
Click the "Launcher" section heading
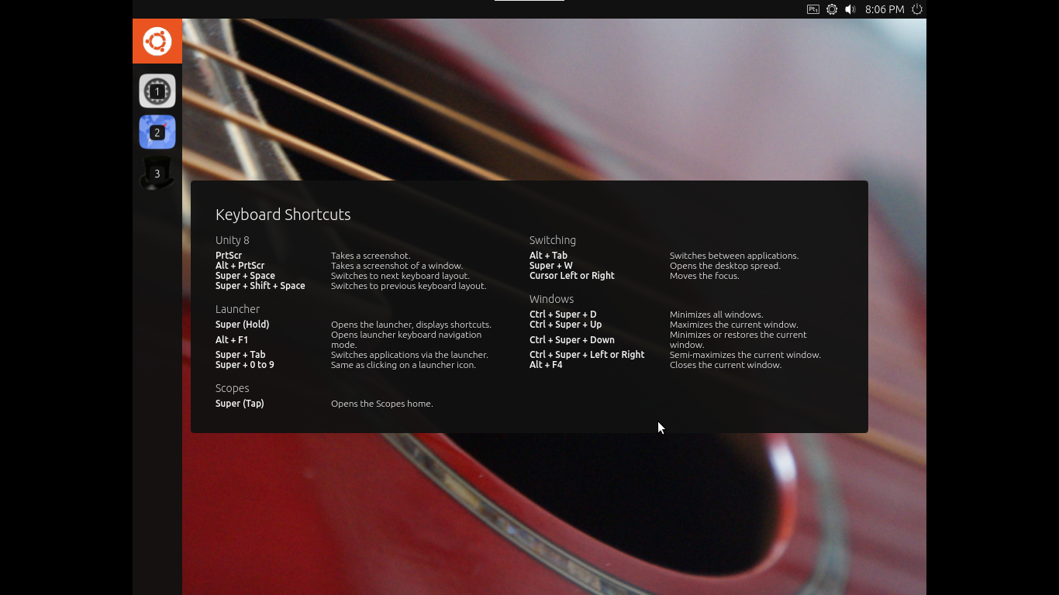[237, 309]
